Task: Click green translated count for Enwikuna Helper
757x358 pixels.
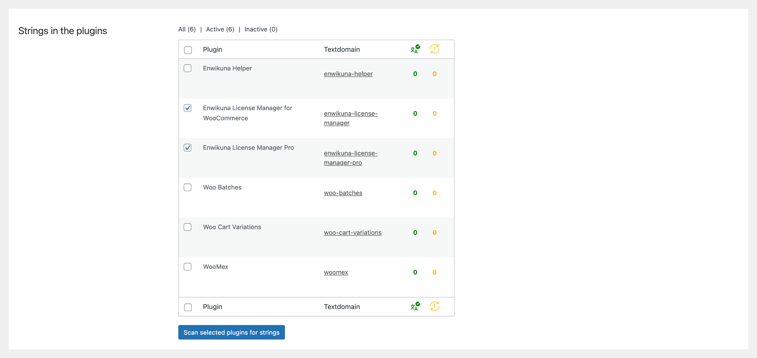Action: point(415,74)
